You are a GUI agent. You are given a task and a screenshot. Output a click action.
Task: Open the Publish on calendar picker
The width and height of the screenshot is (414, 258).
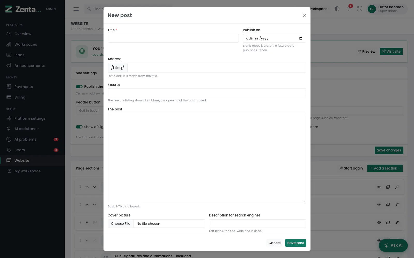click(301, 38)
